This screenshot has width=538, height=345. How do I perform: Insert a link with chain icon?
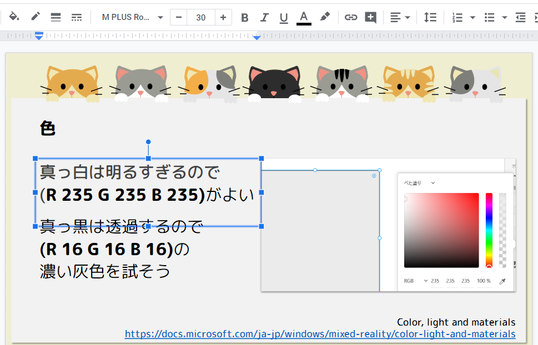351,17
